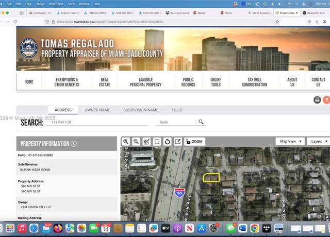Open Safari from the Dock
The image size is (330, 237).
point(34,228)
